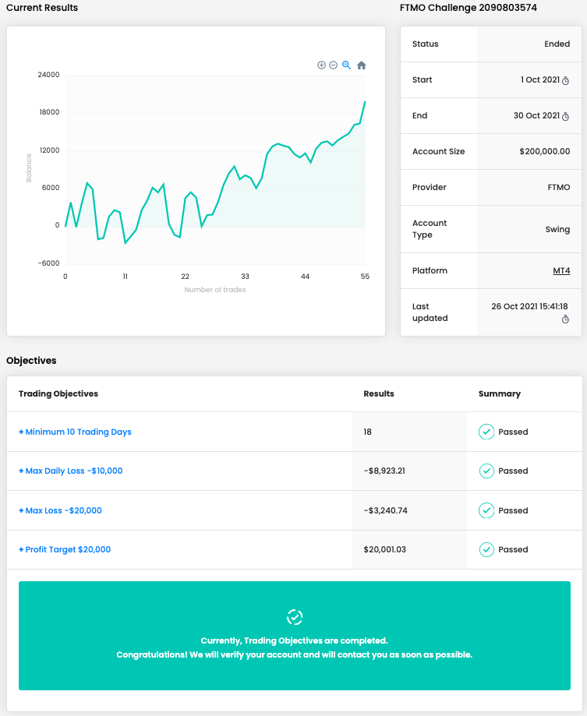Click the Account Size value $200,000.00
This screenshot has height=716, width=587.
click(545, 152)
